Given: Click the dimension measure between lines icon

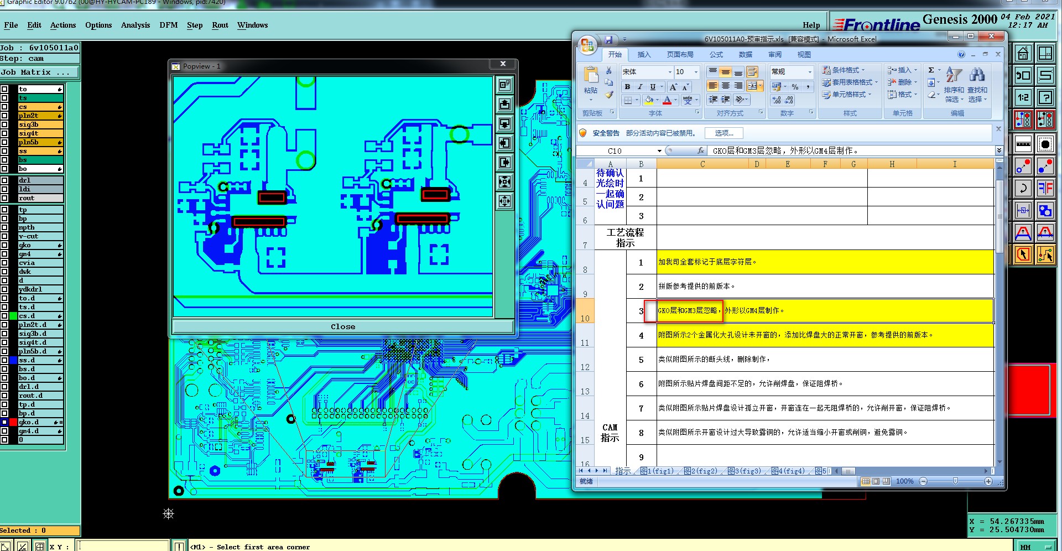Looking at the screenshot, I should 1023,210.
